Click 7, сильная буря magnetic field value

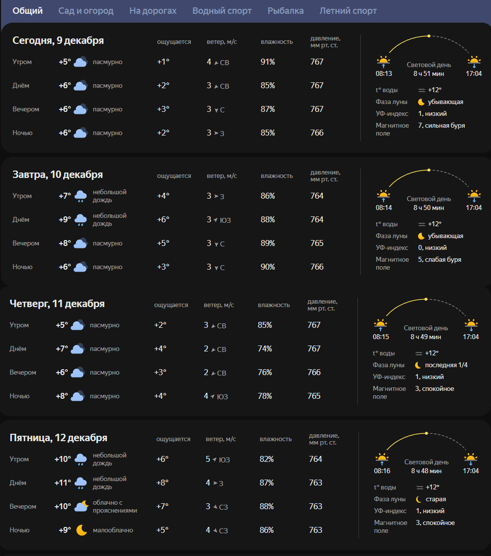[x=441, y=126]
